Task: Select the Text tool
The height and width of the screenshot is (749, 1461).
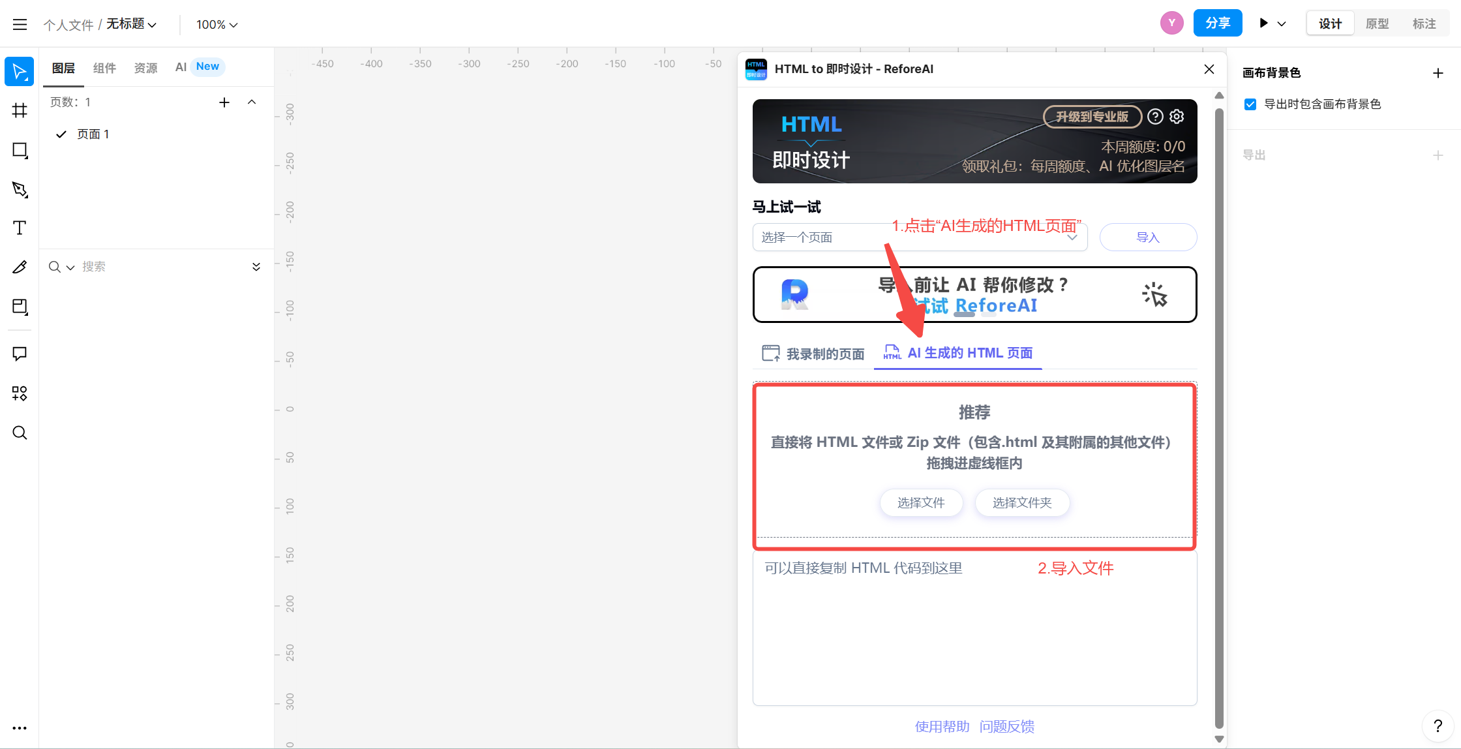Action: coord(20,228)
